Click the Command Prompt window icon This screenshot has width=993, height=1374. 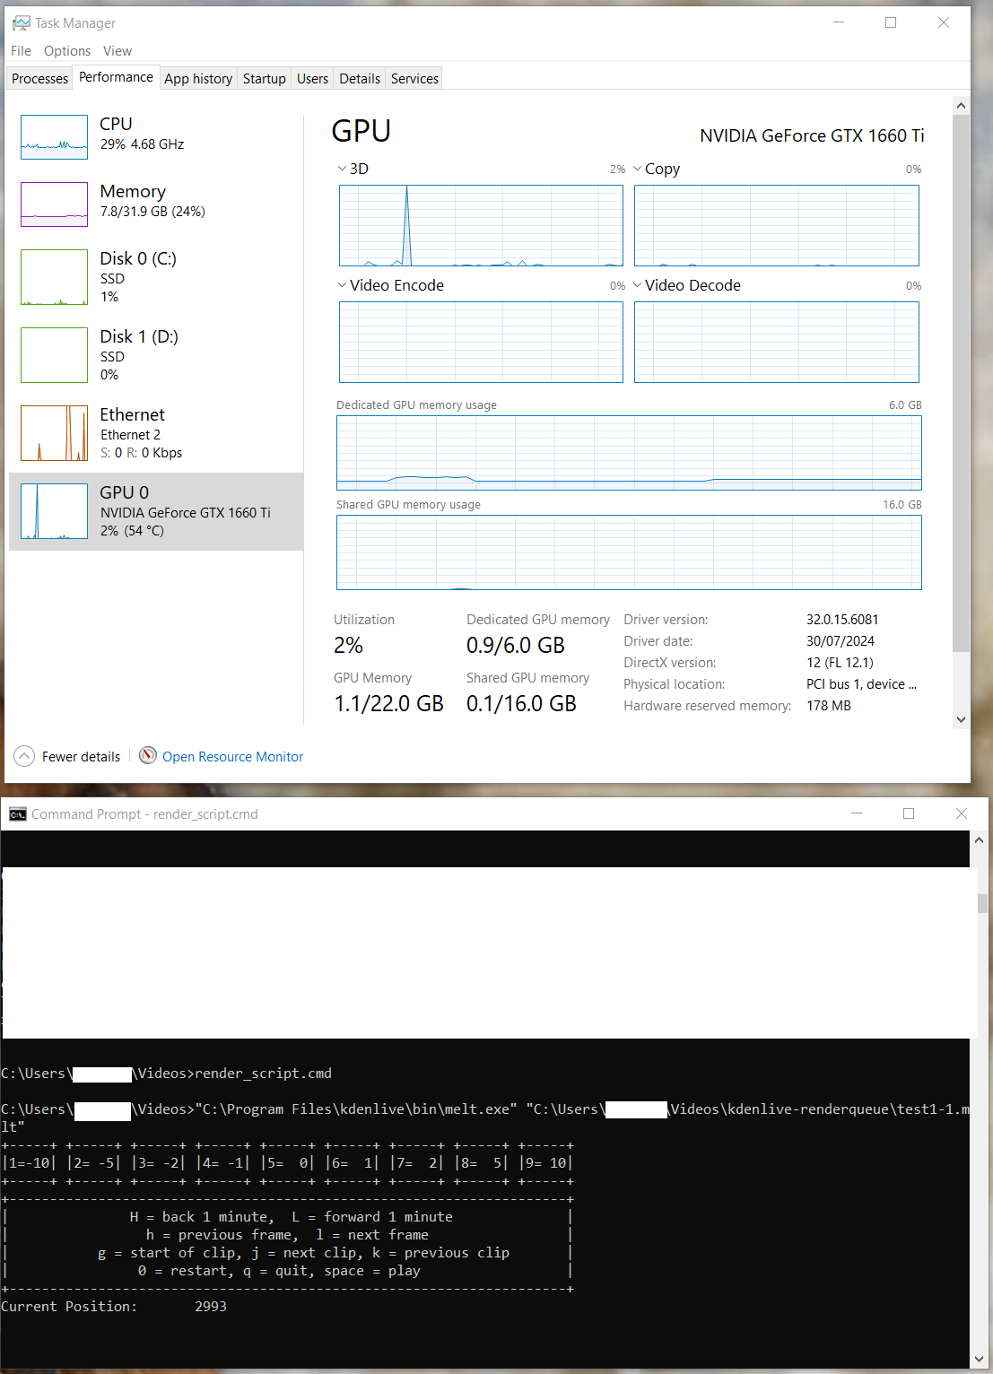click(17, 814)
